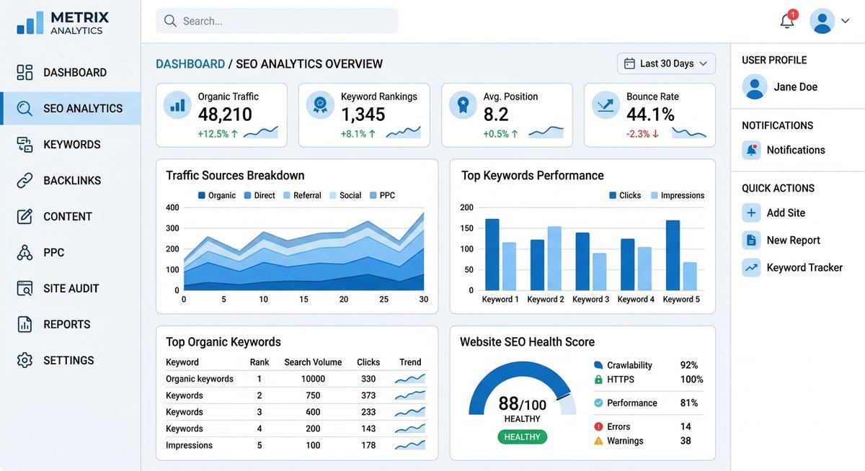Open the PPC campaigns icon
Viewport: 865px width, 471px height.
point(24,252)
